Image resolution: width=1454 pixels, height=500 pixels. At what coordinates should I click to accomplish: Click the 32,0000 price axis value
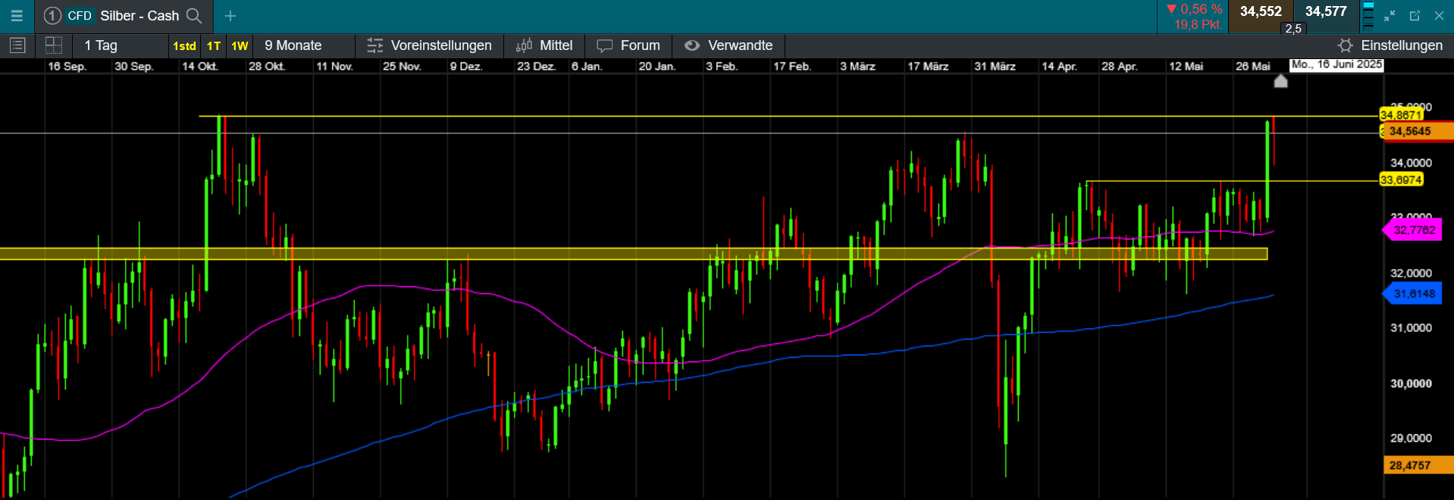click(1411, 273)
